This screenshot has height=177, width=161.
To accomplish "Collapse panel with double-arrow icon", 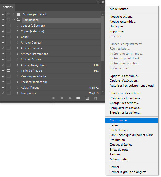I will [x=98, y=2].
